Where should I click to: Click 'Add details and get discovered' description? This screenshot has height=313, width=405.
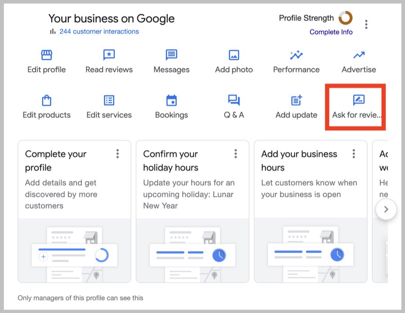61,194
